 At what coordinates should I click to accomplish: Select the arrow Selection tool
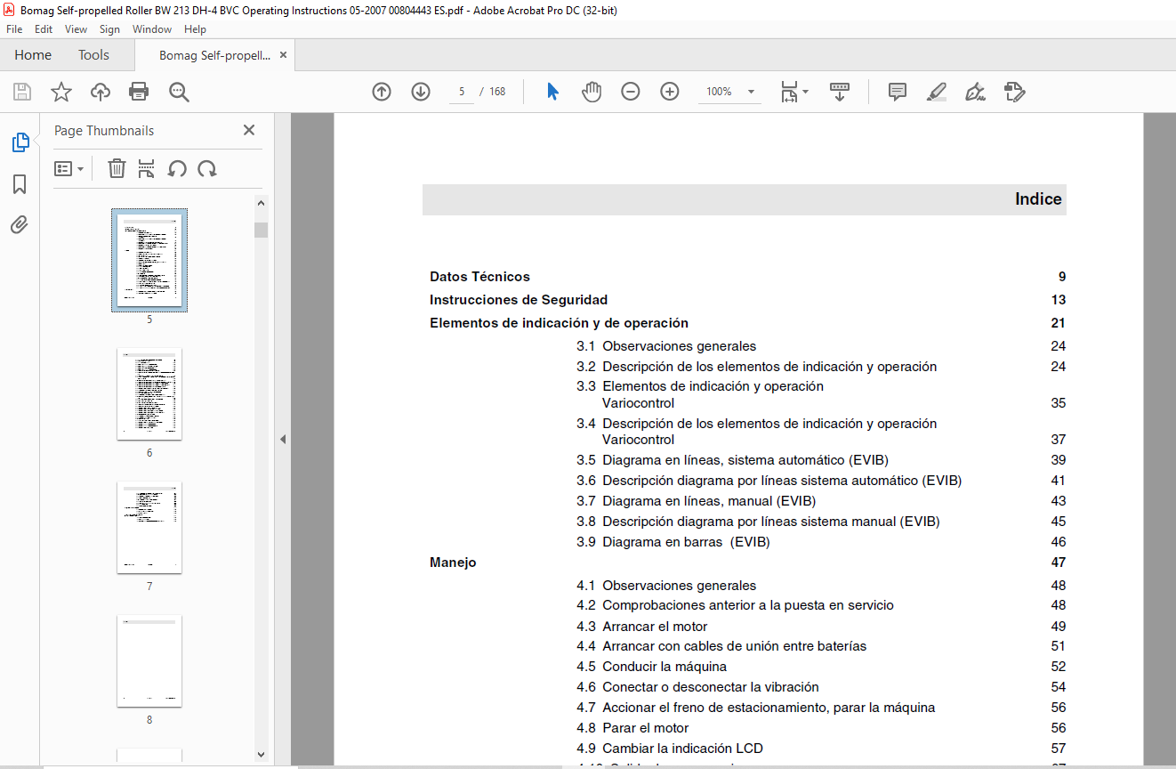(x=552, y=92)
